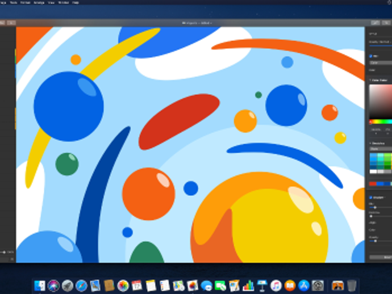Pick the navy blue swatch in the swatch grid
This screenshot has width=392, height=294.
point(373,167)
